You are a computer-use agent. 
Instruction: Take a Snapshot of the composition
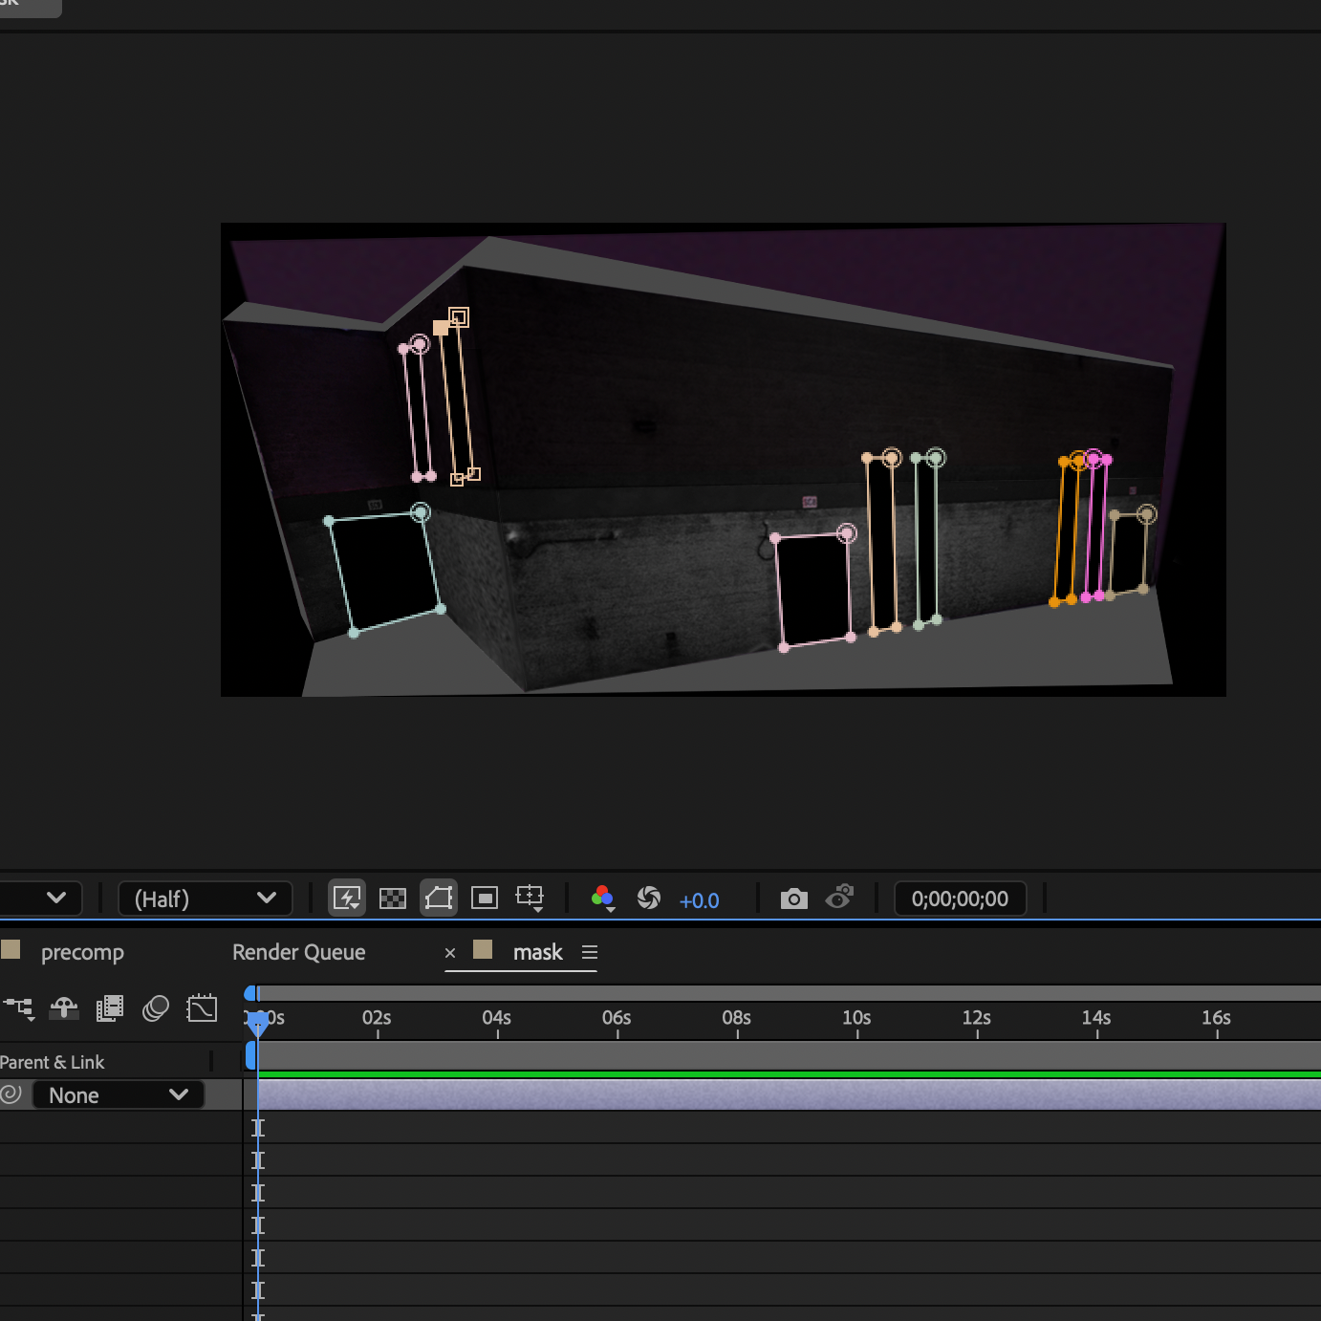(x=793, y=898)
